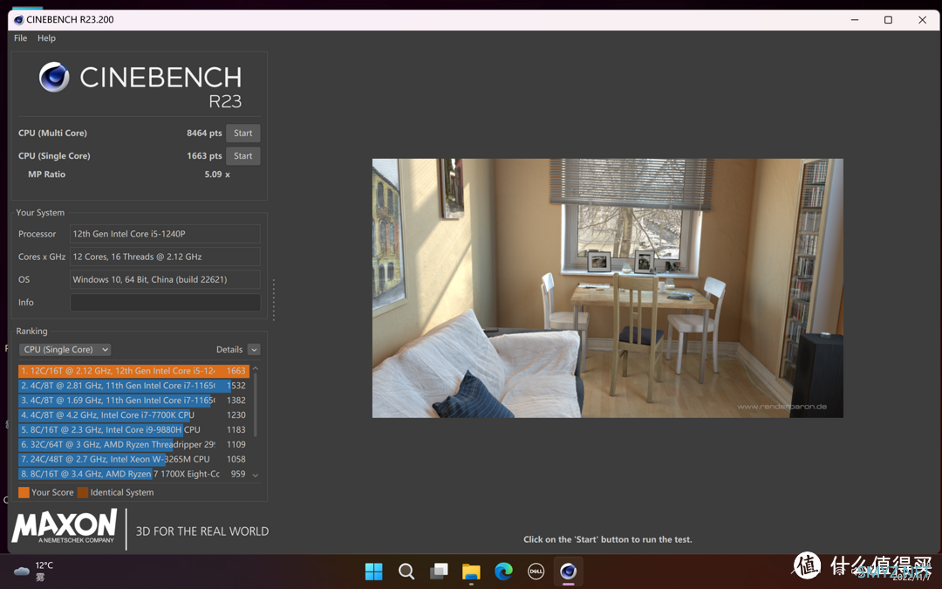Minimize the Cinebench window

[854, 20]
